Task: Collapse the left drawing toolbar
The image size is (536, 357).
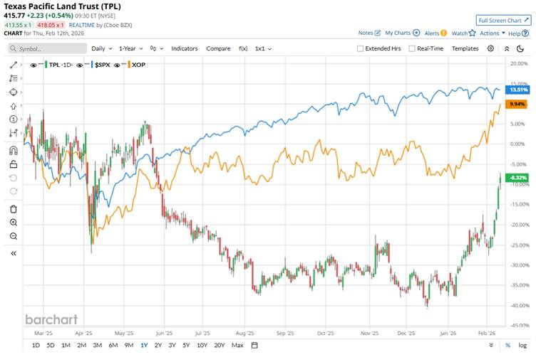Action: [x=14, y=253]
